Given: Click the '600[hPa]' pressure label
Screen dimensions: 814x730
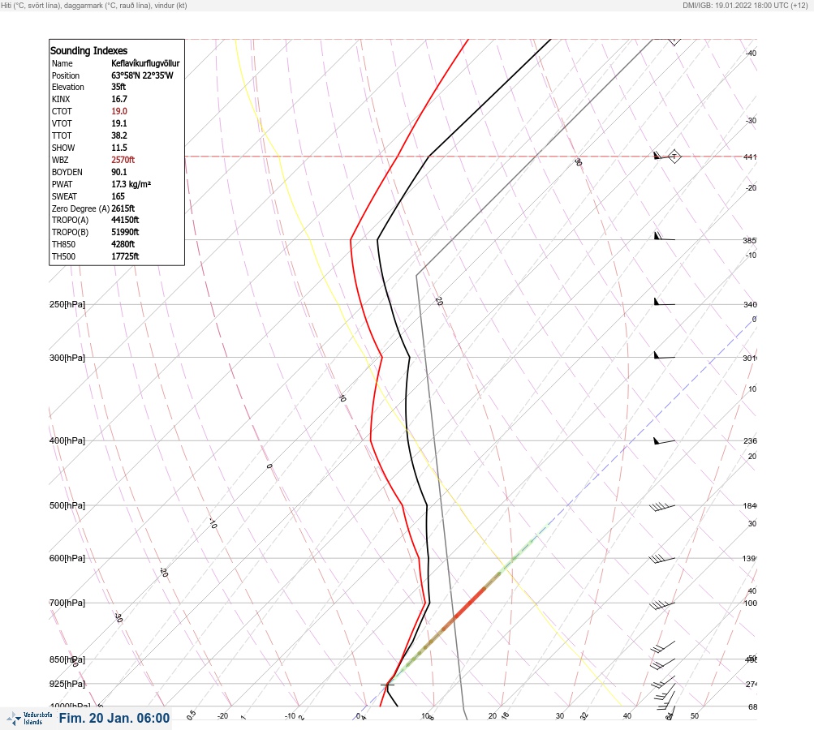Looking at the screenshot, I should pyautogui.click(x=67, y=558).
